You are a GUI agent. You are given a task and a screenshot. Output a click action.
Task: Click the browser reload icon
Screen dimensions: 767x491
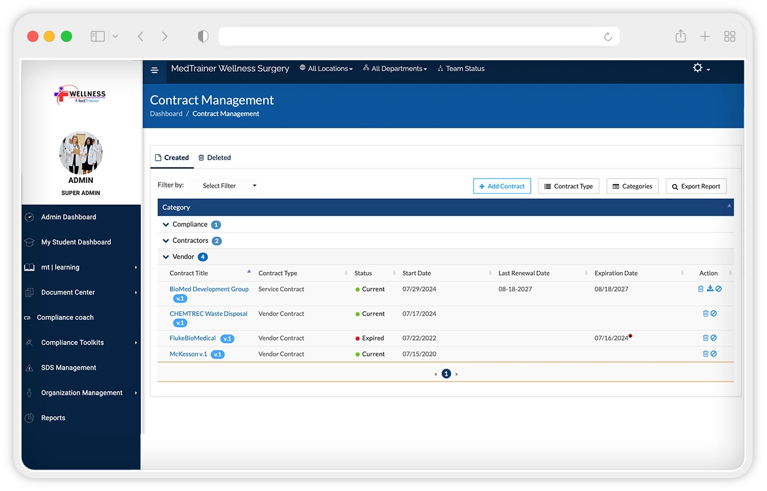click(607, 37)
